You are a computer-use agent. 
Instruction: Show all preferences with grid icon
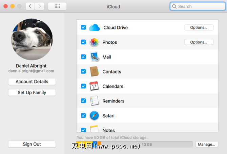[x=57, y=6]
